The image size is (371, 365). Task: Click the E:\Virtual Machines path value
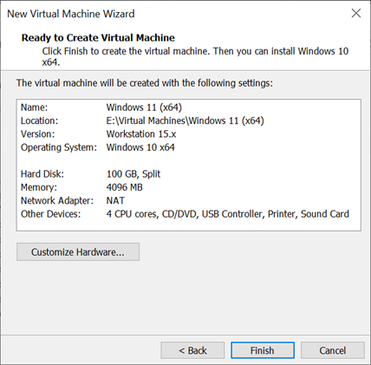[x=185, y=121]
